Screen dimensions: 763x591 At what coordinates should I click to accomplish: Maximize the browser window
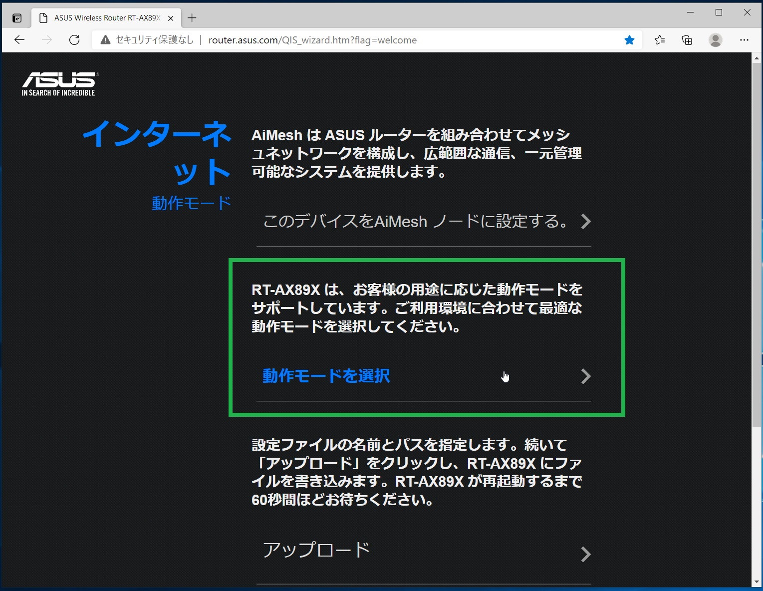719,12
